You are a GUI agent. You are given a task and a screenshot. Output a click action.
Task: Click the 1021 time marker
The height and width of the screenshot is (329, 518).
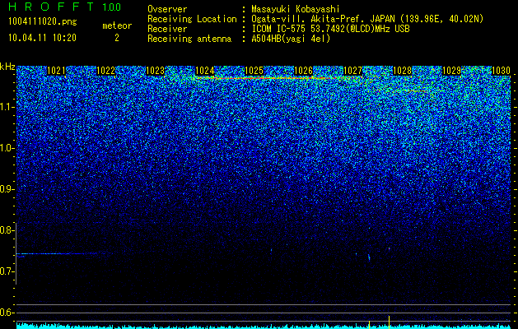(x=57, y=71)
